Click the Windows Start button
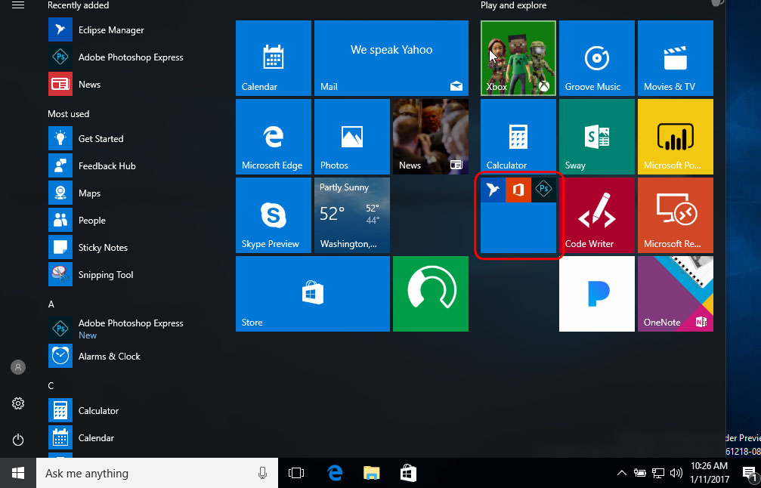Image resolution: width=761 pixels, height=488 pixels. point(18,473)
